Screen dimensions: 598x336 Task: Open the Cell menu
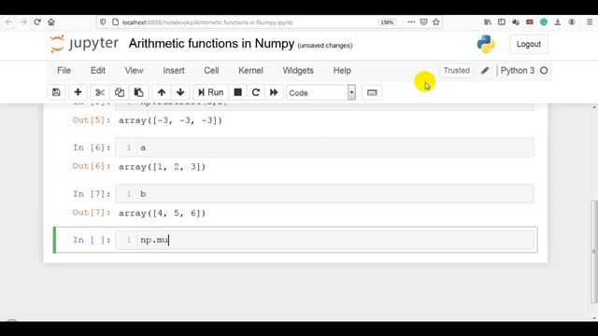pos(211,71)
